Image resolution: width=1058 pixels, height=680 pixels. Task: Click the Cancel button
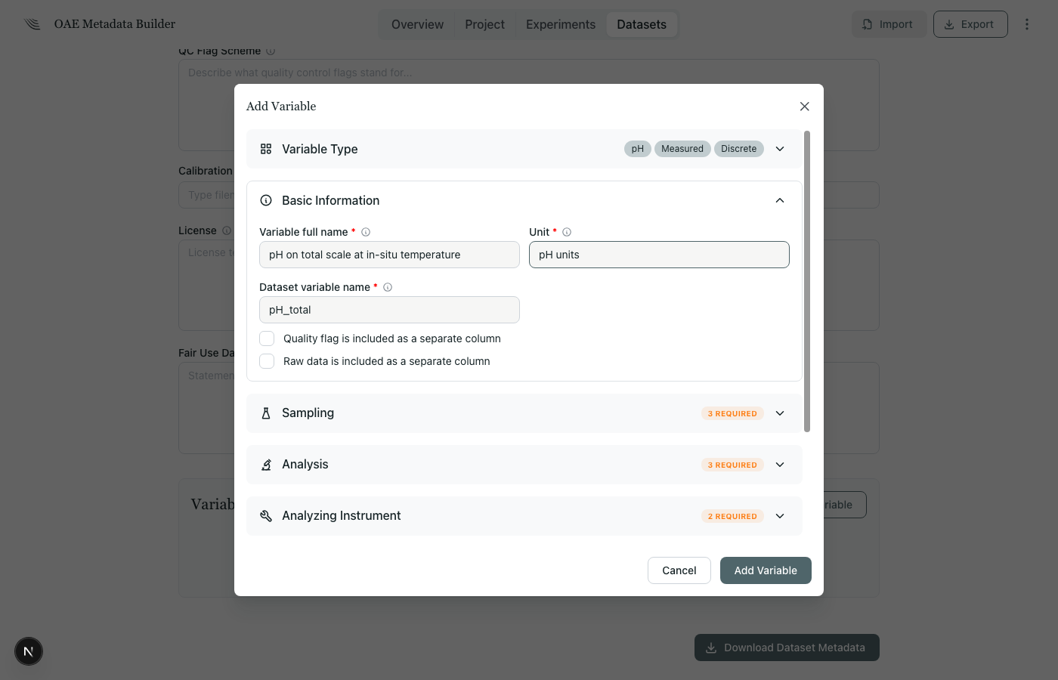[679, 570]
